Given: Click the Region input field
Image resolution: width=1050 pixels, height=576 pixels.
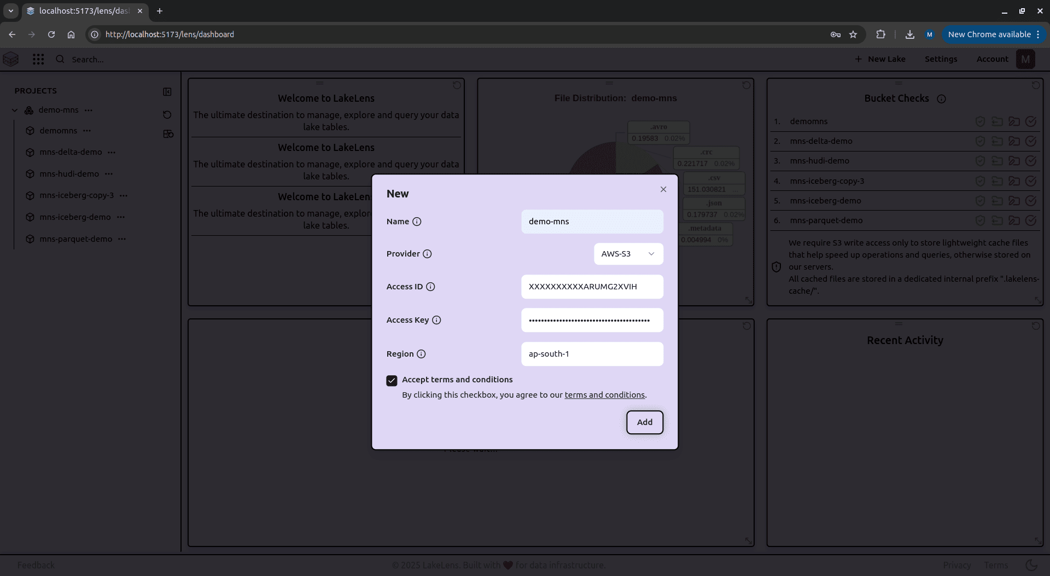Looking at the screenshot, I should pyautogui.click(x=592, y=354).
